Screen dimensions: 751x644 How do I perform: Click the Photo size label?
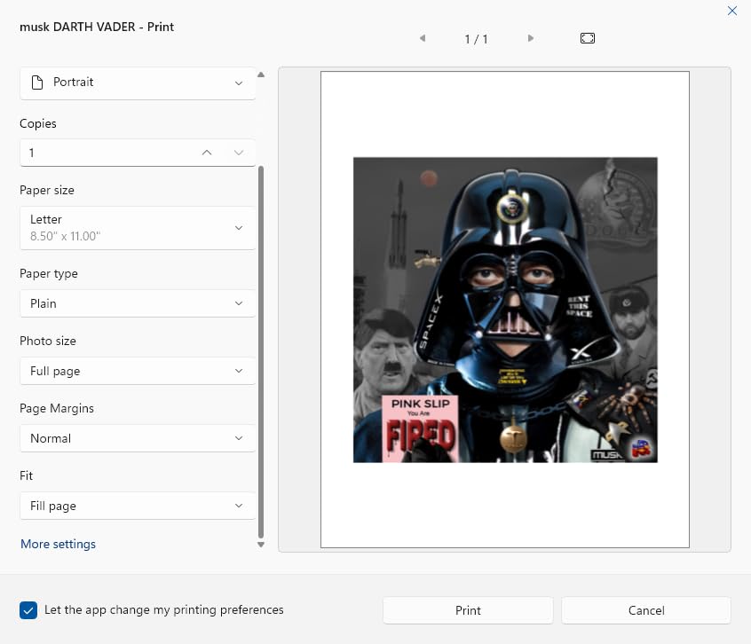(x=48, y=341)
